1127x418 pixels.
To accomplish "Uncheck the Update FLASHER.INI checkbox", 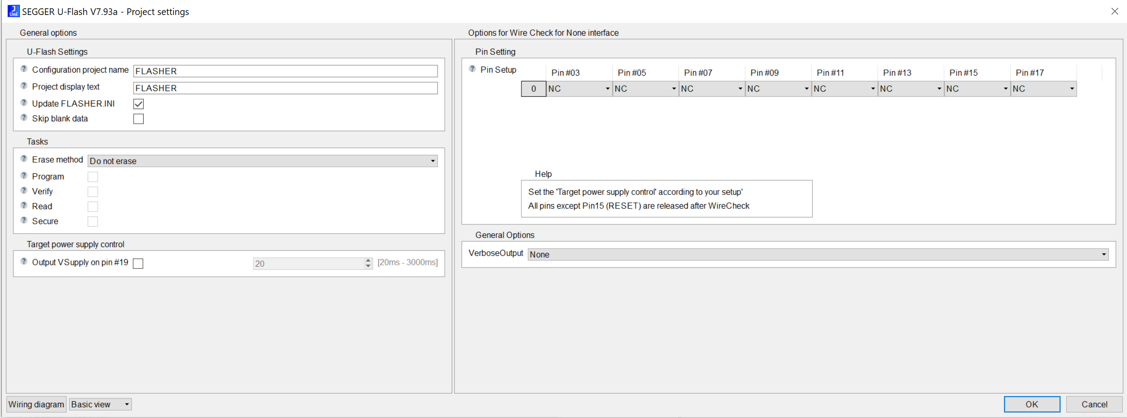I will [138, 104].
